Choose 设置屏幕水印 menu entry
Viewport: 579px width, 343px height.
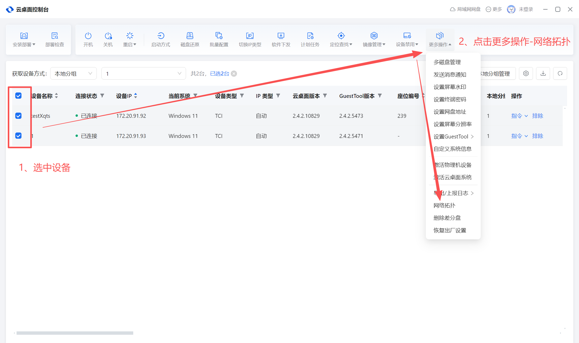coord(450,87)
